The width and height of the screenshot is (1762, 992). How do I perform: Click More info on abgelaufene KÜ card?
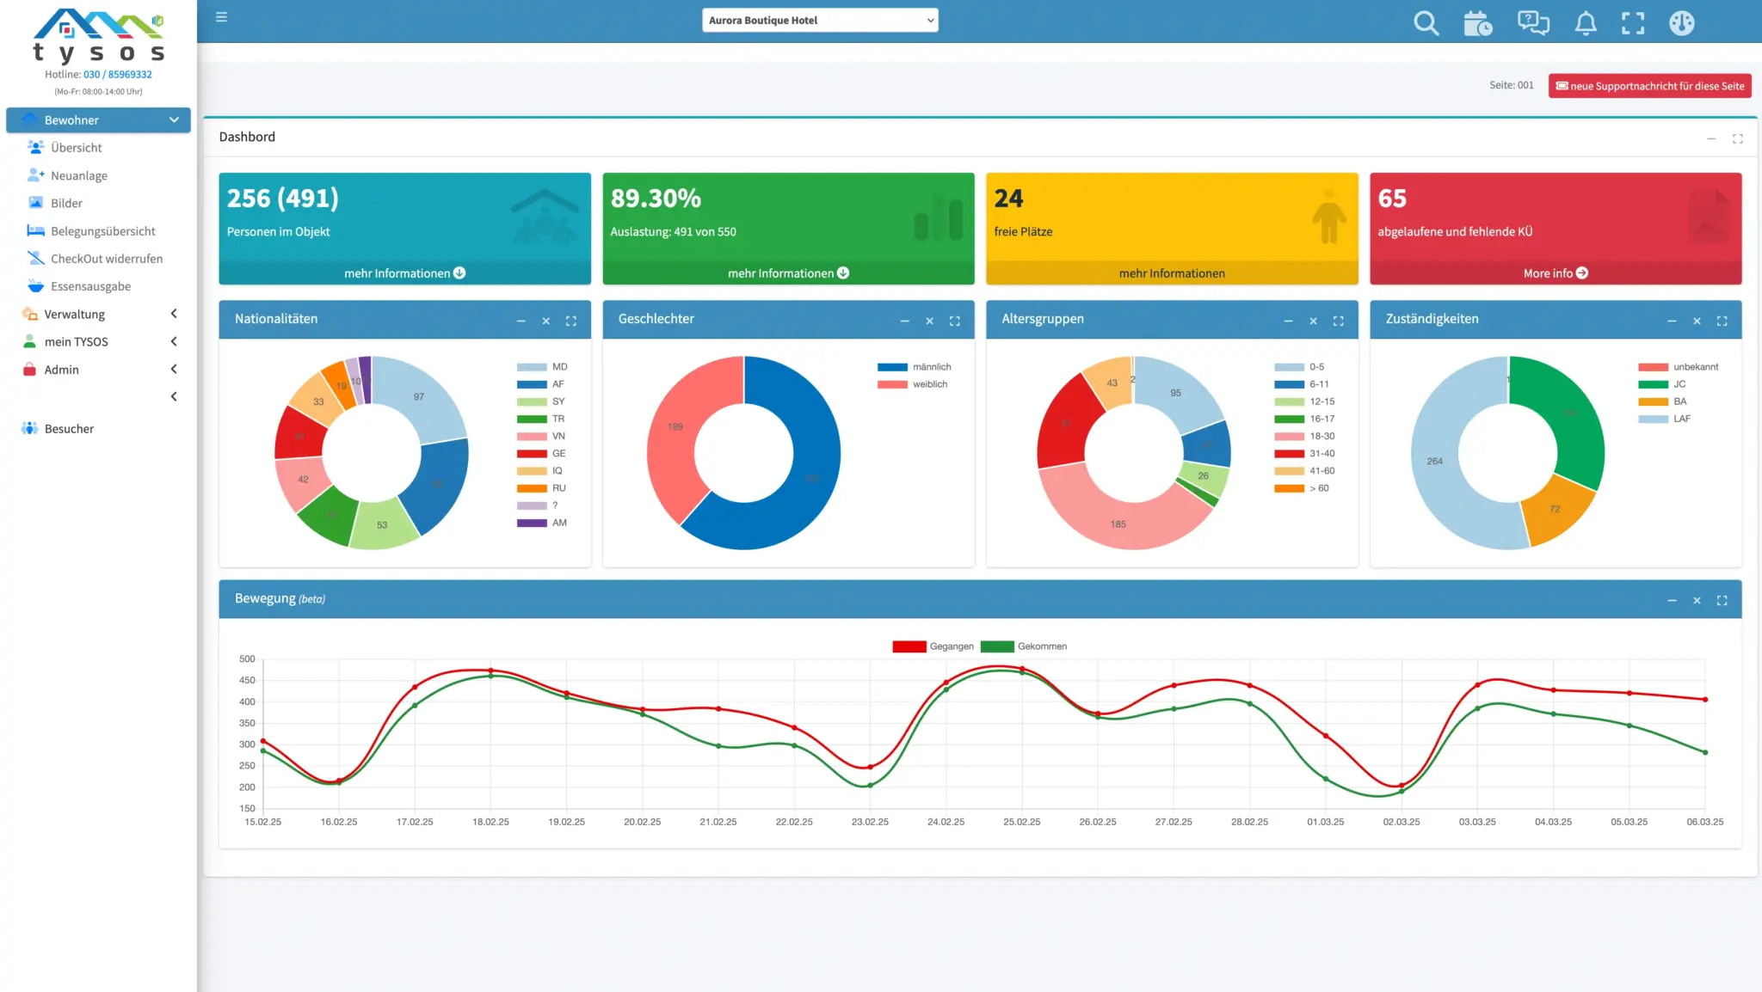[1556, 273]
